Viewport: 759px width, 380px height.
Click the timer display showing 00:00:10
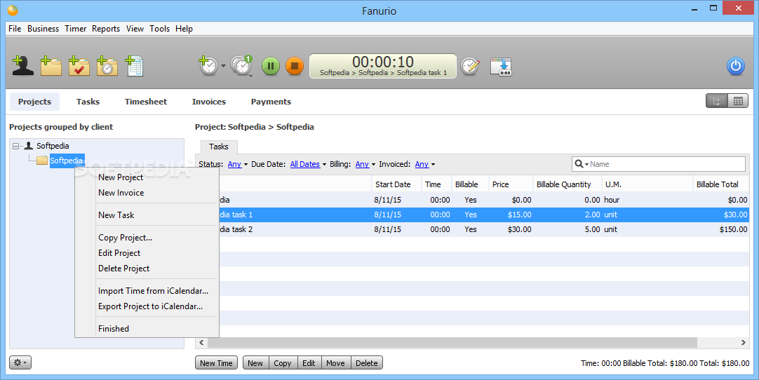[383, 66]
